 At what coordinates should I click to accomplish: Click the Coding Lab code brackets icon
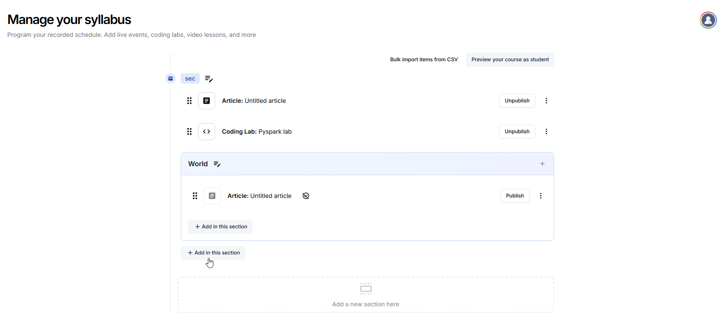click(x=207, y=132)
